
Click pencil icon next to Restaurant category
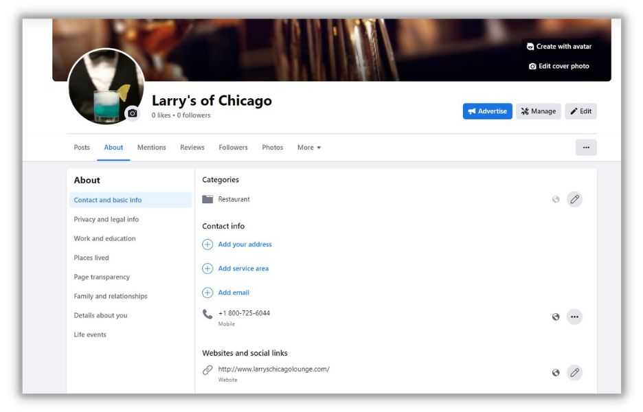click(x=574, y=200)
